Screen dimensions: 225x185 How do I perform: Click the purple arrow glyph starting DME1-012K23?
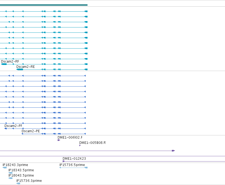point(64,161)
